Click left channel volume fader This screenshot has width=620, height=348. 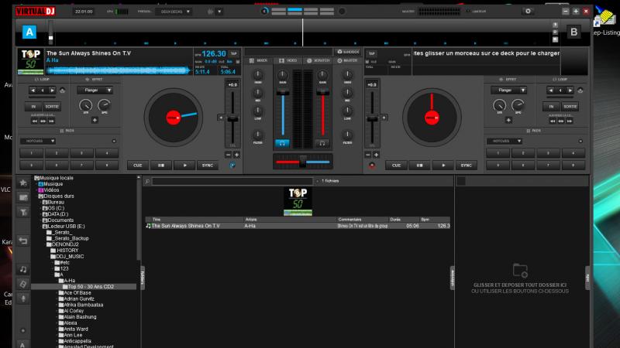point(283,92)
